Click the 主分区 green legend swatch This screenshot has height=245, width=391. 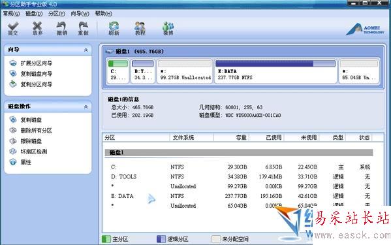pos(106,239)
